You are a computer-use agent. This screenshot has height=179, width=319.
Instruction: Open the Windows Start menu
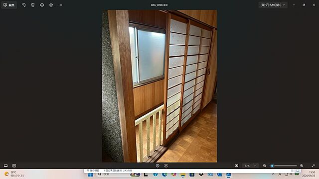90,175
